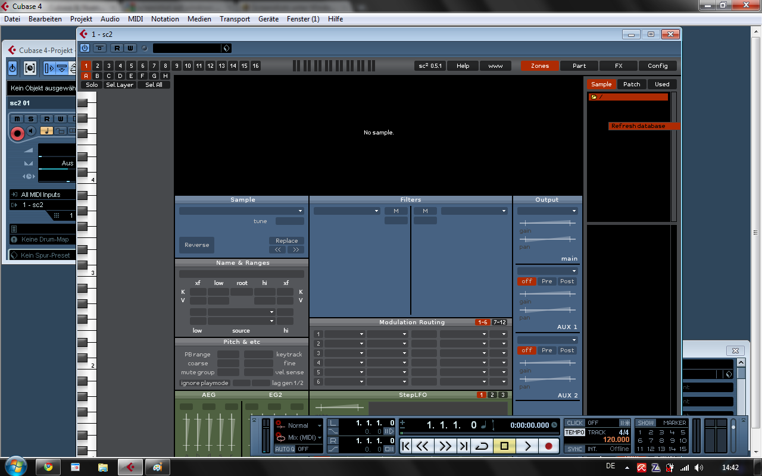The height and width of the screenshot is (476, 762).
Task: Click the plugin Activate power button in the sc2 window
Action: (x=85, y=48)
